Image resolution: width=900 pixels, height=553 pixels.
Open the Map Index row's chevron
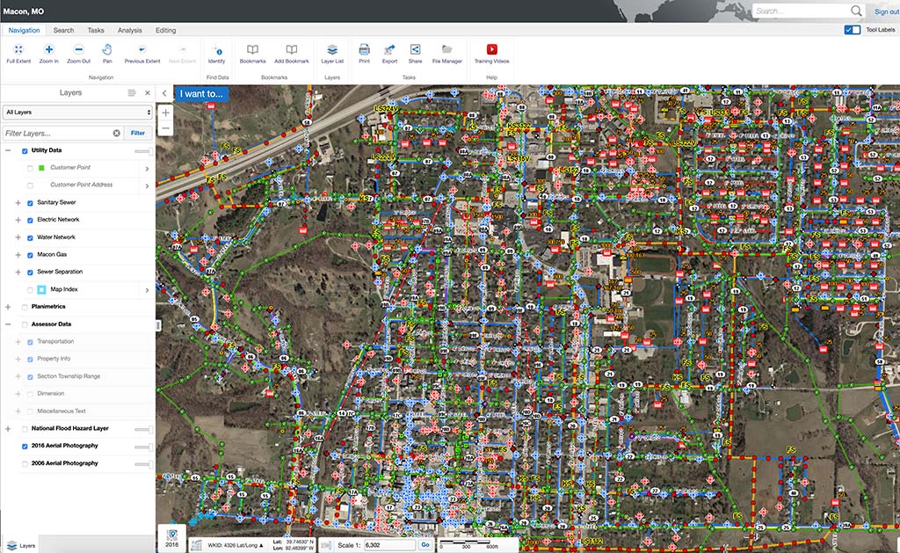[x=147, y=290]
